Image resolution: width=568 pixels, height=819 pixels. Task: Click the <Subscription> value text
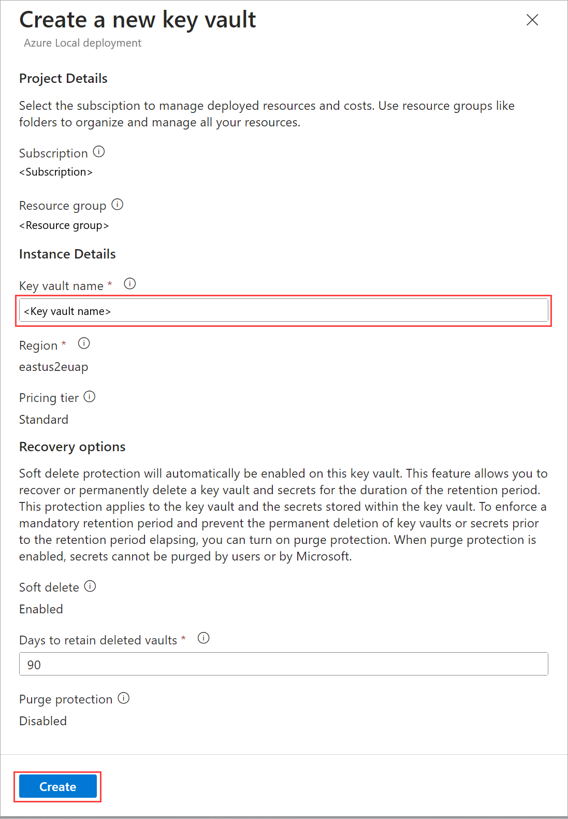(56, 172)
